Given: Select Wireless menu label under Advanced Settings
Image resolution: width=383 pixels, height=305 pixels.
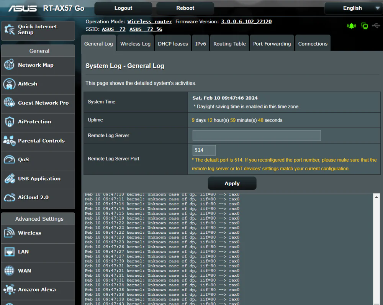Looking at the screenshot, I should [x=29, y=233].
